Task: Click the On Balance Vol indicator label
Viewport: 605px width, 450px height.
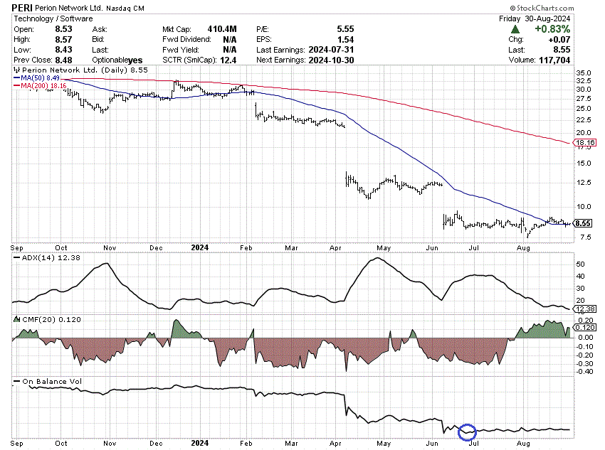Action: pos(52,382)
